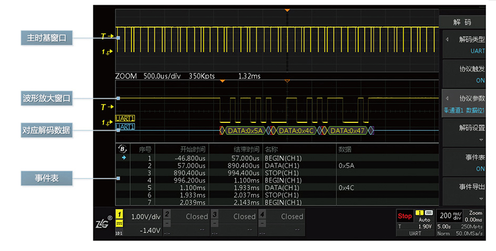Select the channel 4 number badge
This screenshot has height=251, width=496.
click(262, 214)
